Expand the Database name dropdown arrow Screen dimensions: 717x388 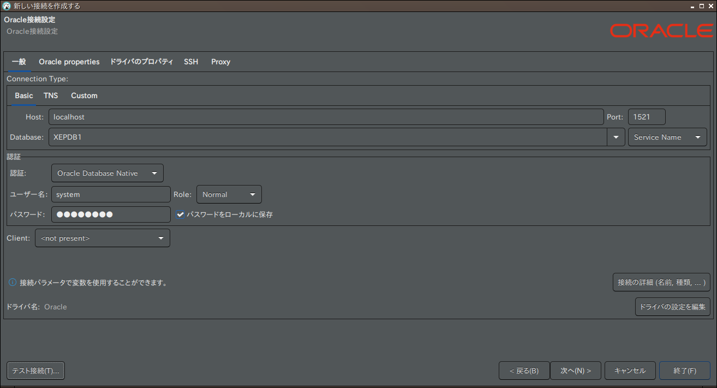coord(616,137)
